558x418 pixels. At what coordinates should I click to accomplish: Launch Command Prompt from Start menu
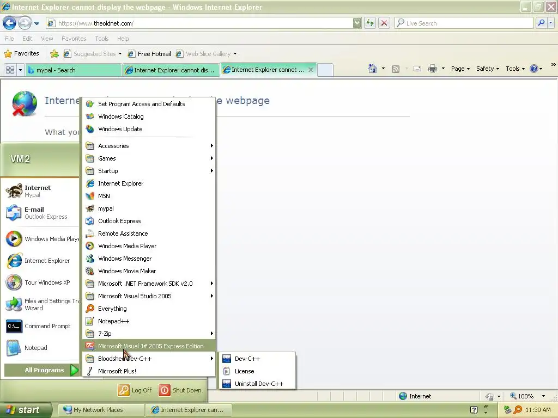41,326
